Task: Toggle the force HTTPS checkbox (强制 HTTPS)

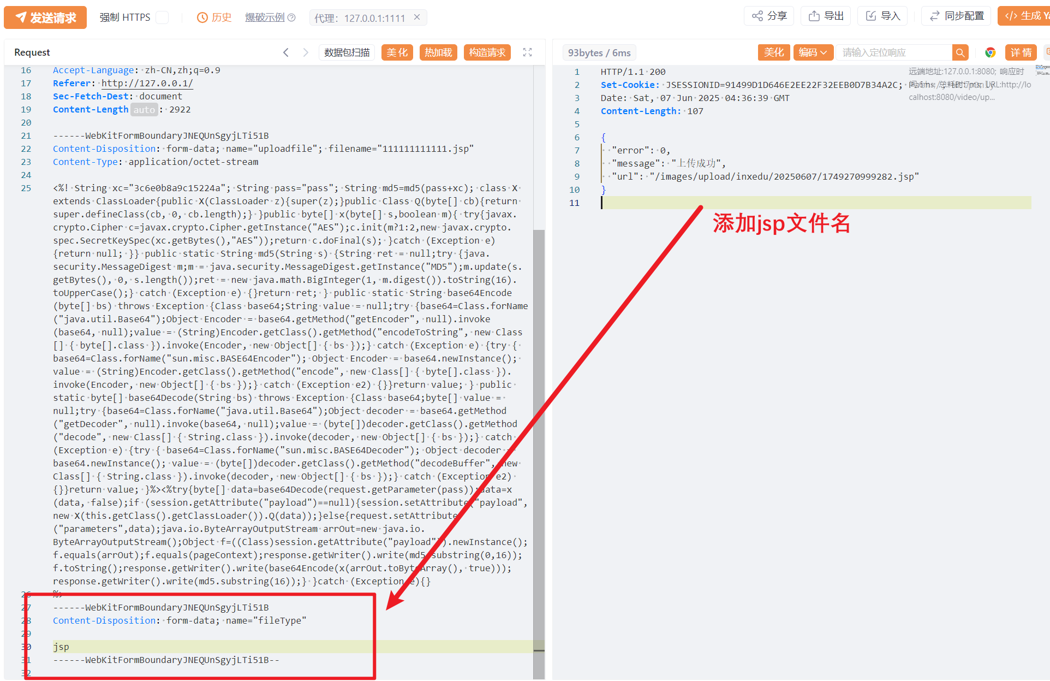Action: click(x=162, y=17)
